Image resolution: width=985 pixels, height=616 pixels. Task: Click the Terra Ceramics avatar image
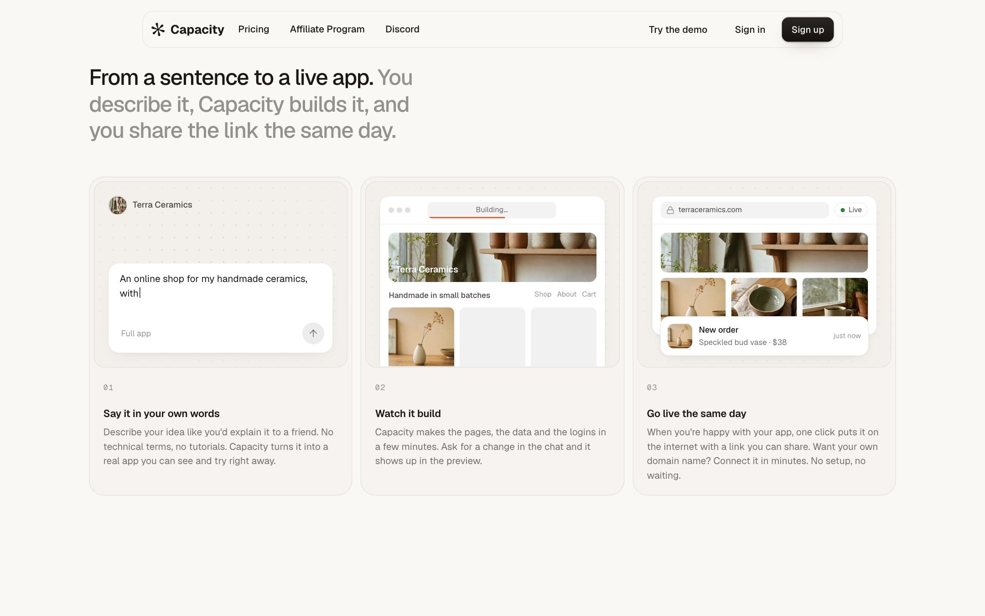[118, 205]
